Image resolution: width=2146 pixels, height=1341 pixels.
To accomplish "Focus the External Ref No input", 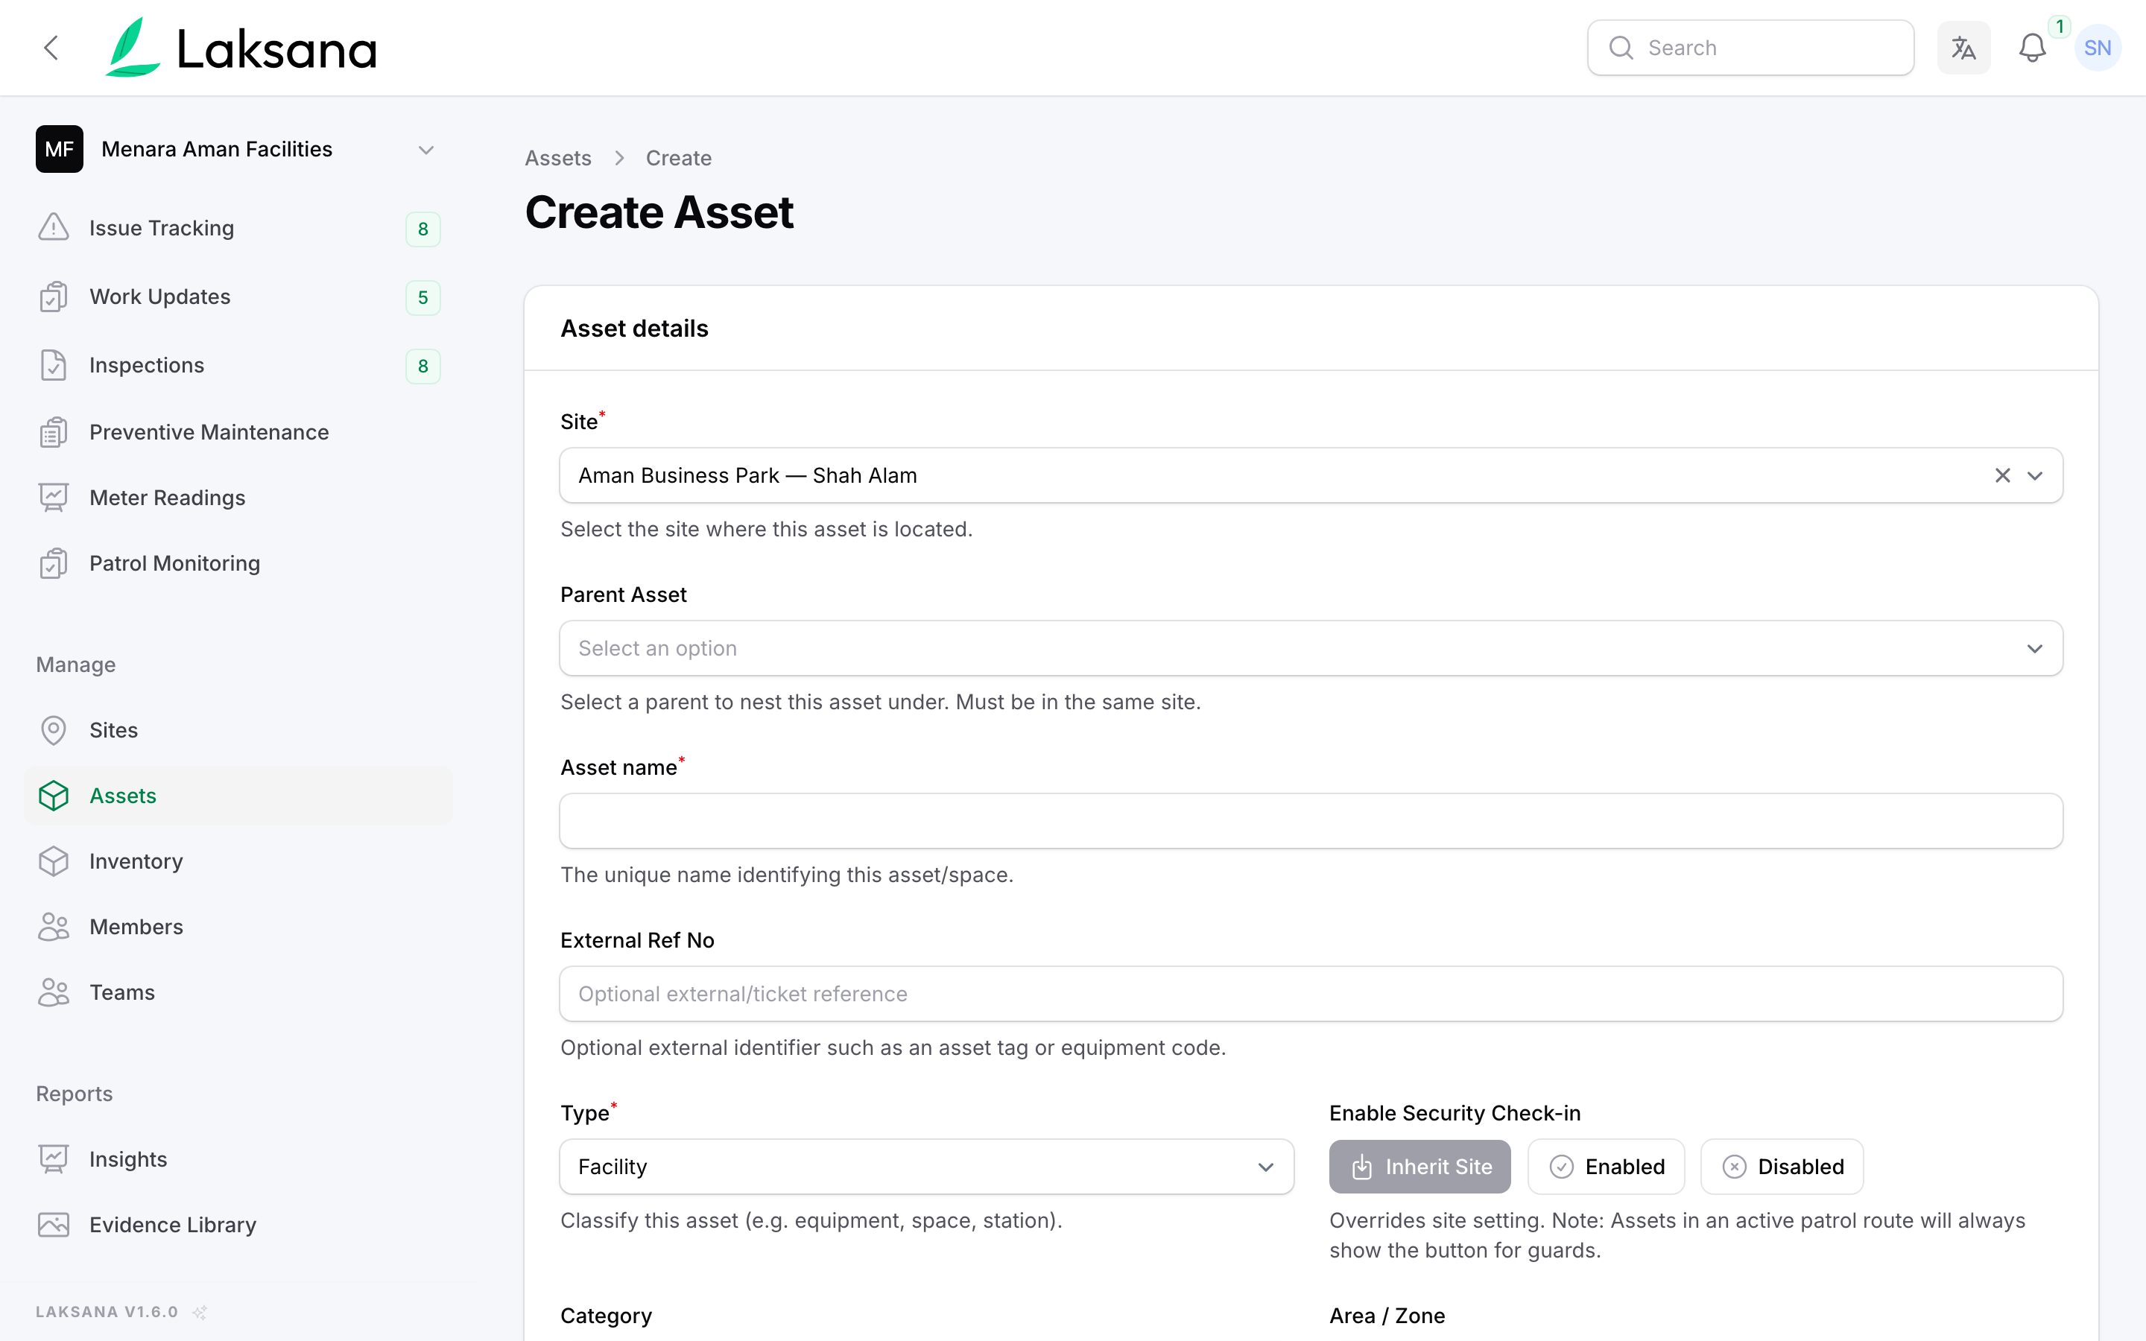I will (x=1311, y=995).
